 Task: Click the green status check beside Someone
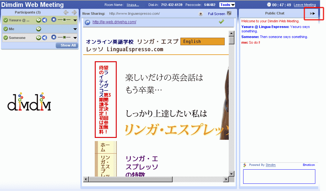(x=6, y=38)
